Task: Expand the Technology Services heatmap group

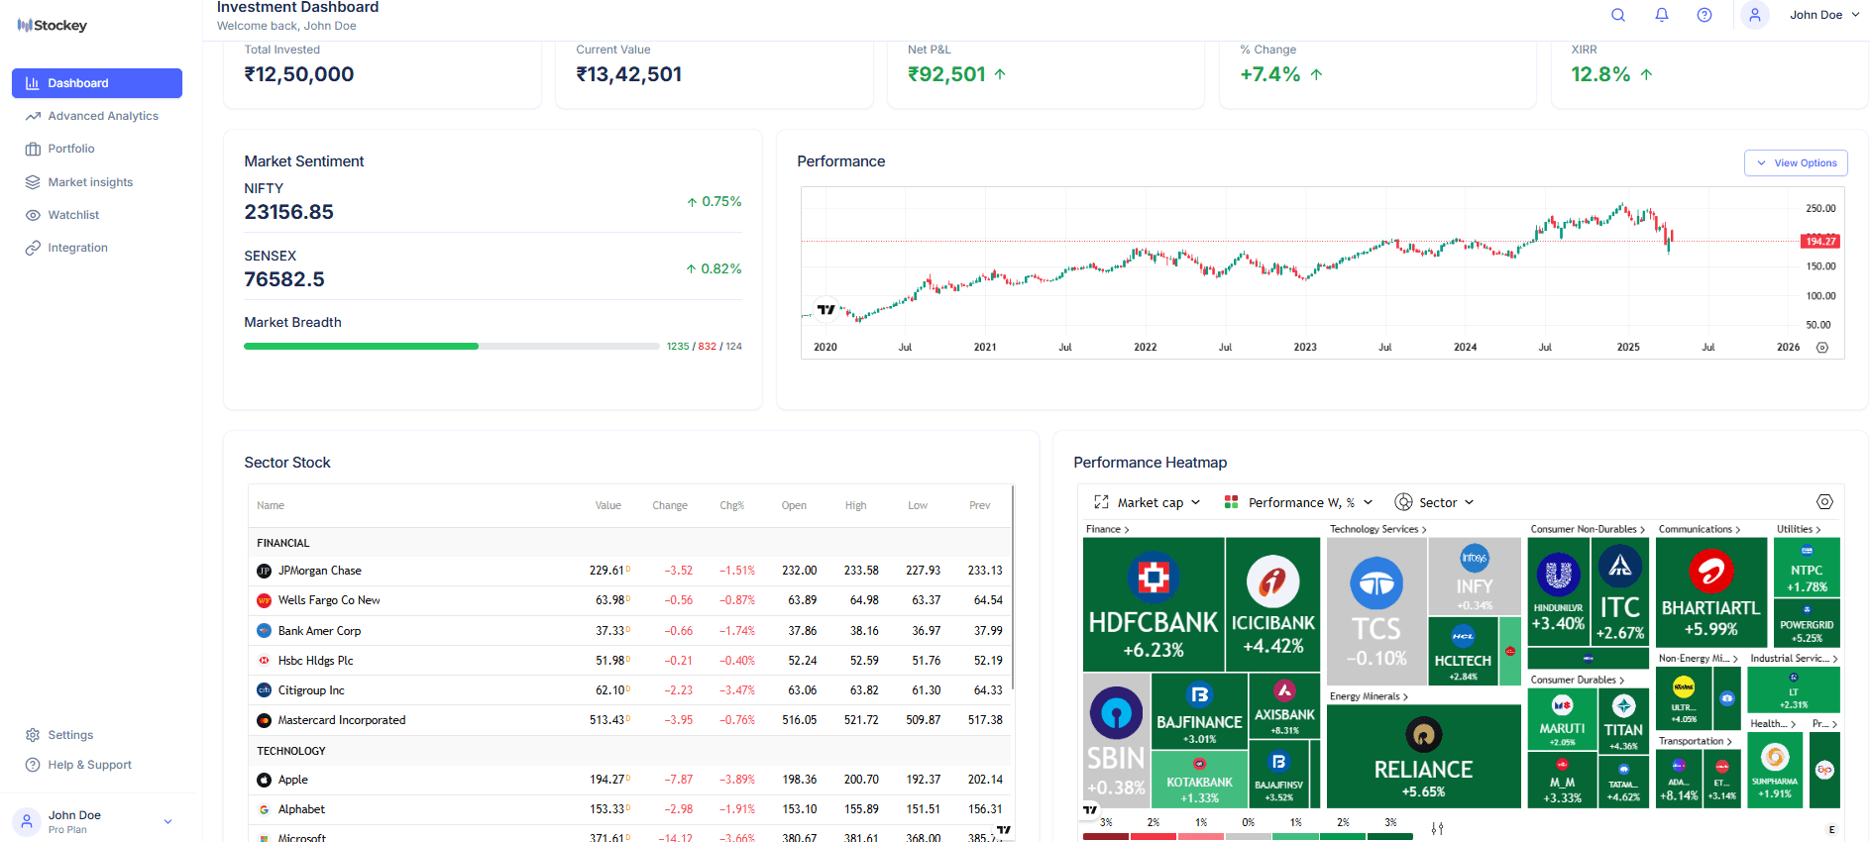Action: (1377, 529)
